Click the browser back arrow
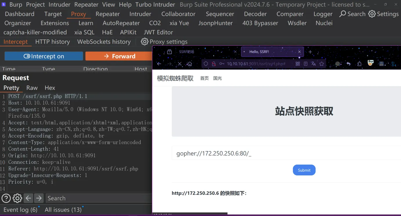 (159, 64)
